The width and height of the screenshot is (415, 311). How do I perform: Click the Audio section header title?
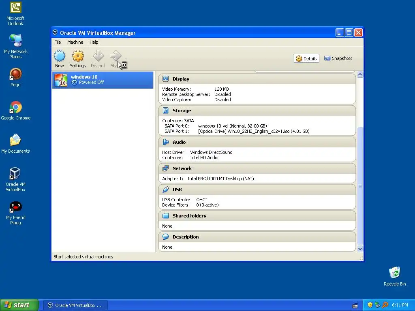[x=179, y=142]
